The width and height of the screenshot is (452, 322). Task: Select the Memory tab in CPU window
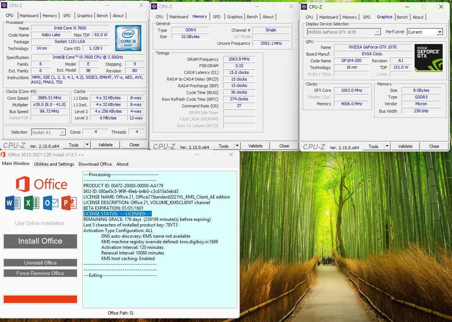[x=50, y=16]
